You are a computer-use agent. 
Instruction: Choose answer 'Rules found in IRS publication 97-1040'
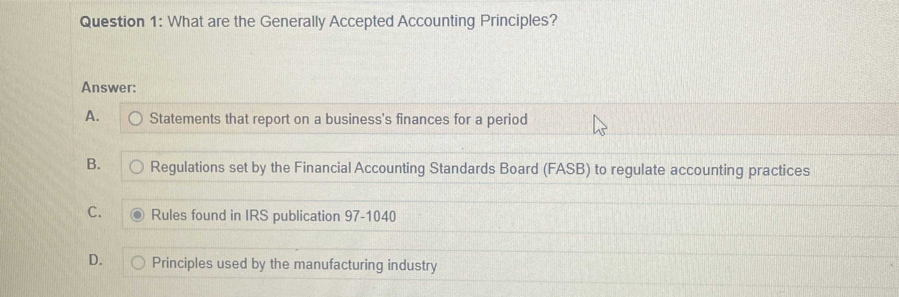tap(273, 216)
